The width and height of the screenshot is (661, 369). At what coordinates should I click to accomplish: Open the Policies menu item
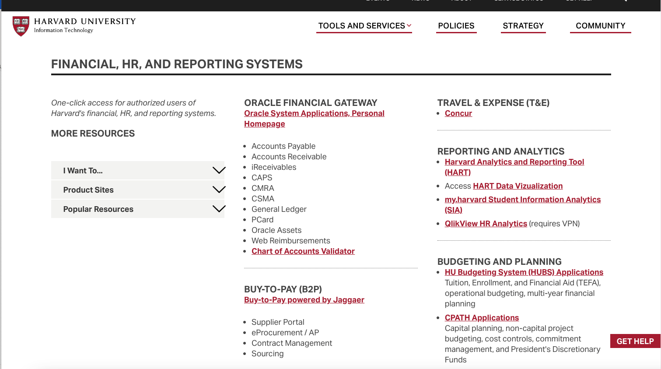point(456,26)
